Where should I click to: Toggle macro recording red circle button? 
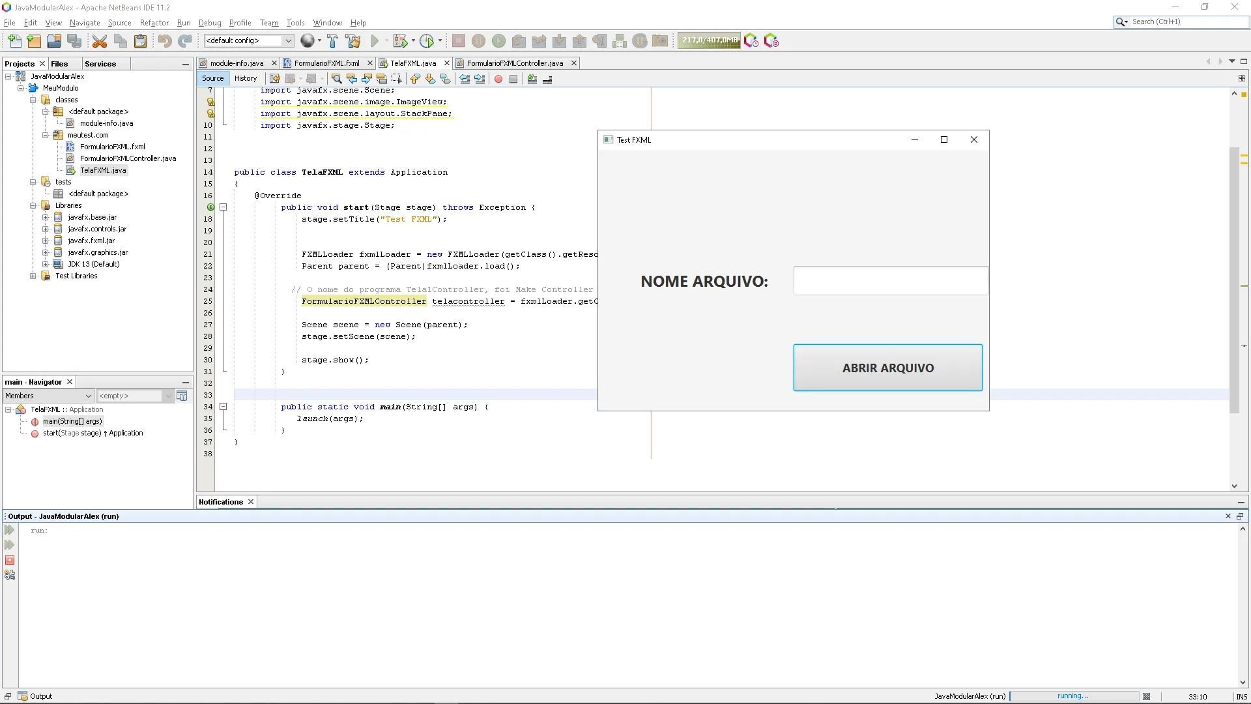tap(498, 79)
